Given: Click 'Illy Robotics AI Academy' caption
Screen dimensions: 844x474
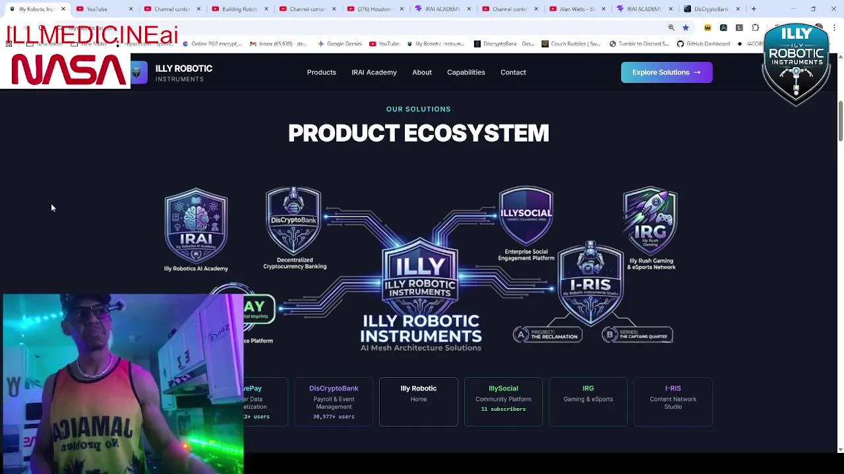Looking at the screenshot, I should pyautogui.click(x=196, y=269).
